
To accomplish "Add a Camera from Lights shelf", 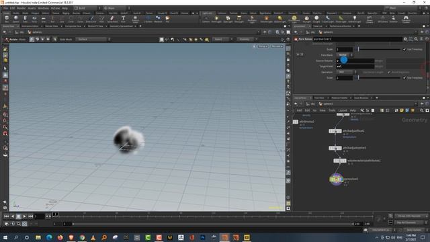I will click(x=206, y=19).
